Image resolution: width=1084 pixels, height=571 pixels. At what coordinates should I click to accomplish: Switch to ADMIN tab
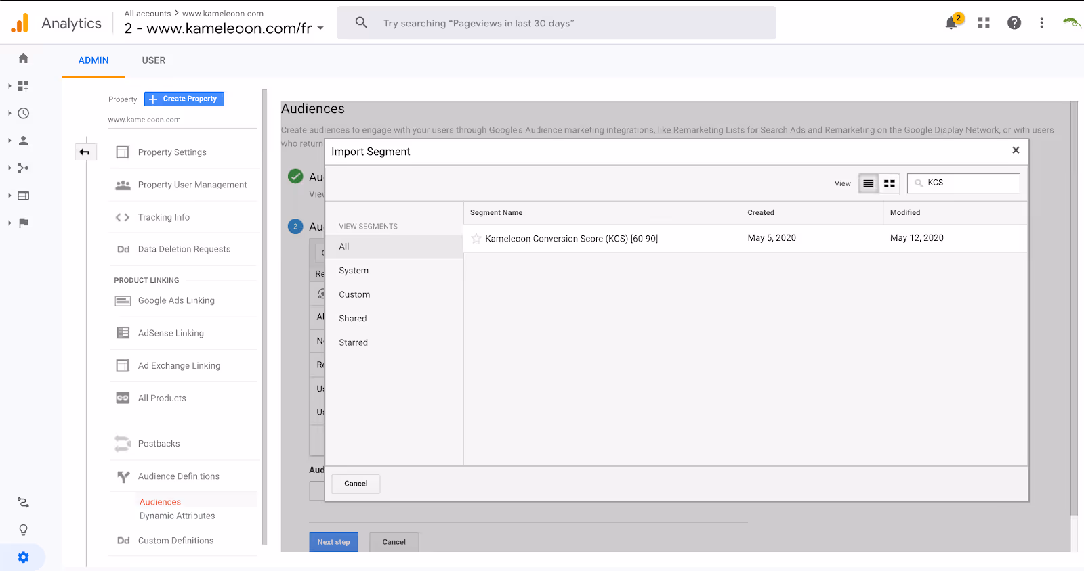[93, 60]
